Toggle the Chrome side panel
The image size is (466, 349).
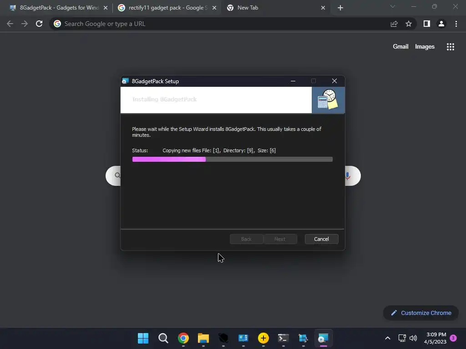pos(427,24)
